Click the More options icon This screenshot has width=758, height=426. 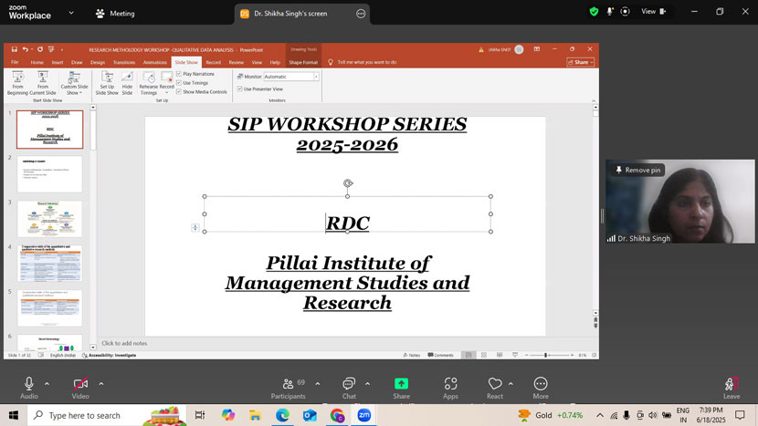coord(541,384)
